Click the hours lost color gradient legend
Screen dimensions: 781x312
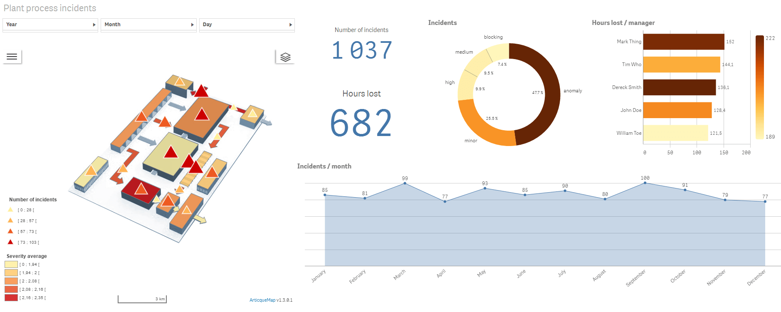click(760, 87)
